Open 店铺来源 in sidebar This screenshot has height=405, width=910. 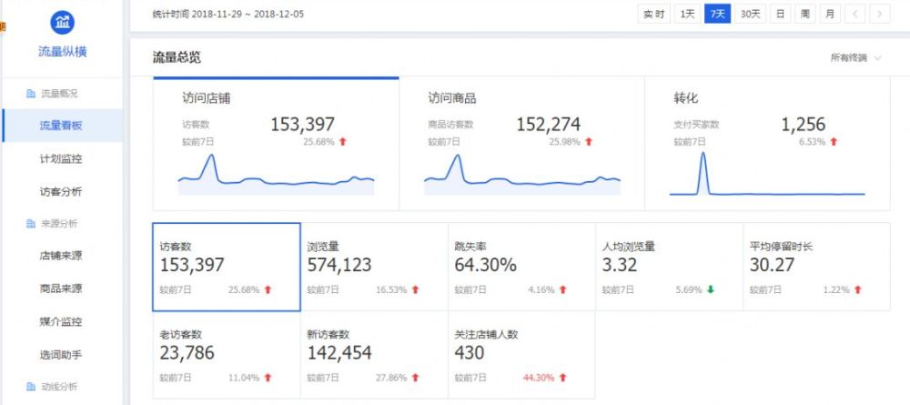[62, 256]
